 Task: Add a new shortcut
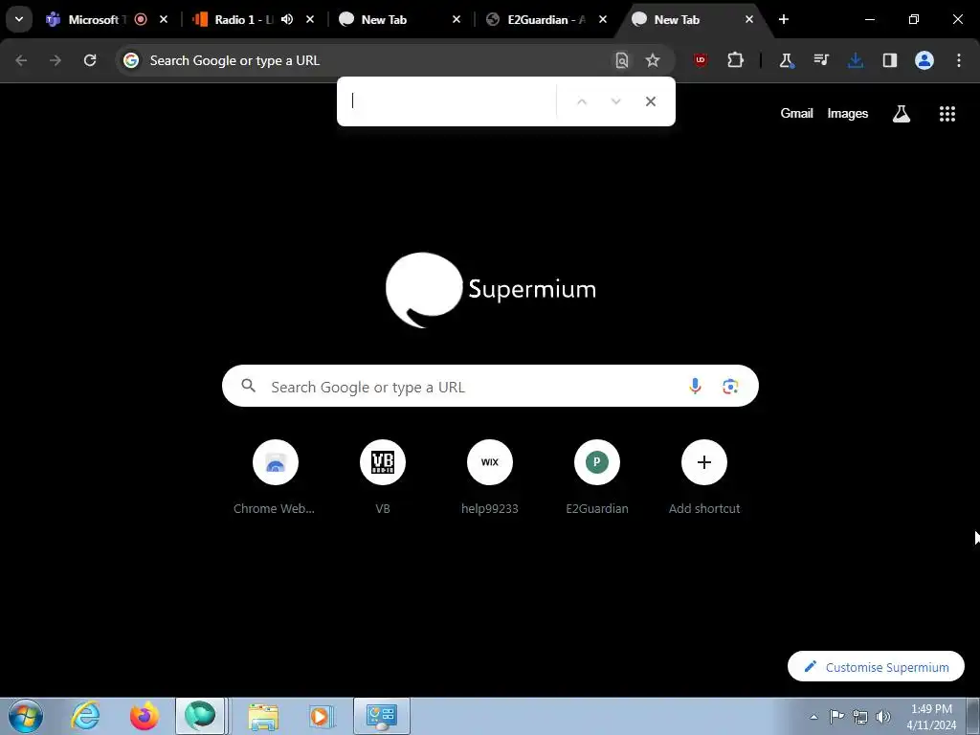pos(704,478)
